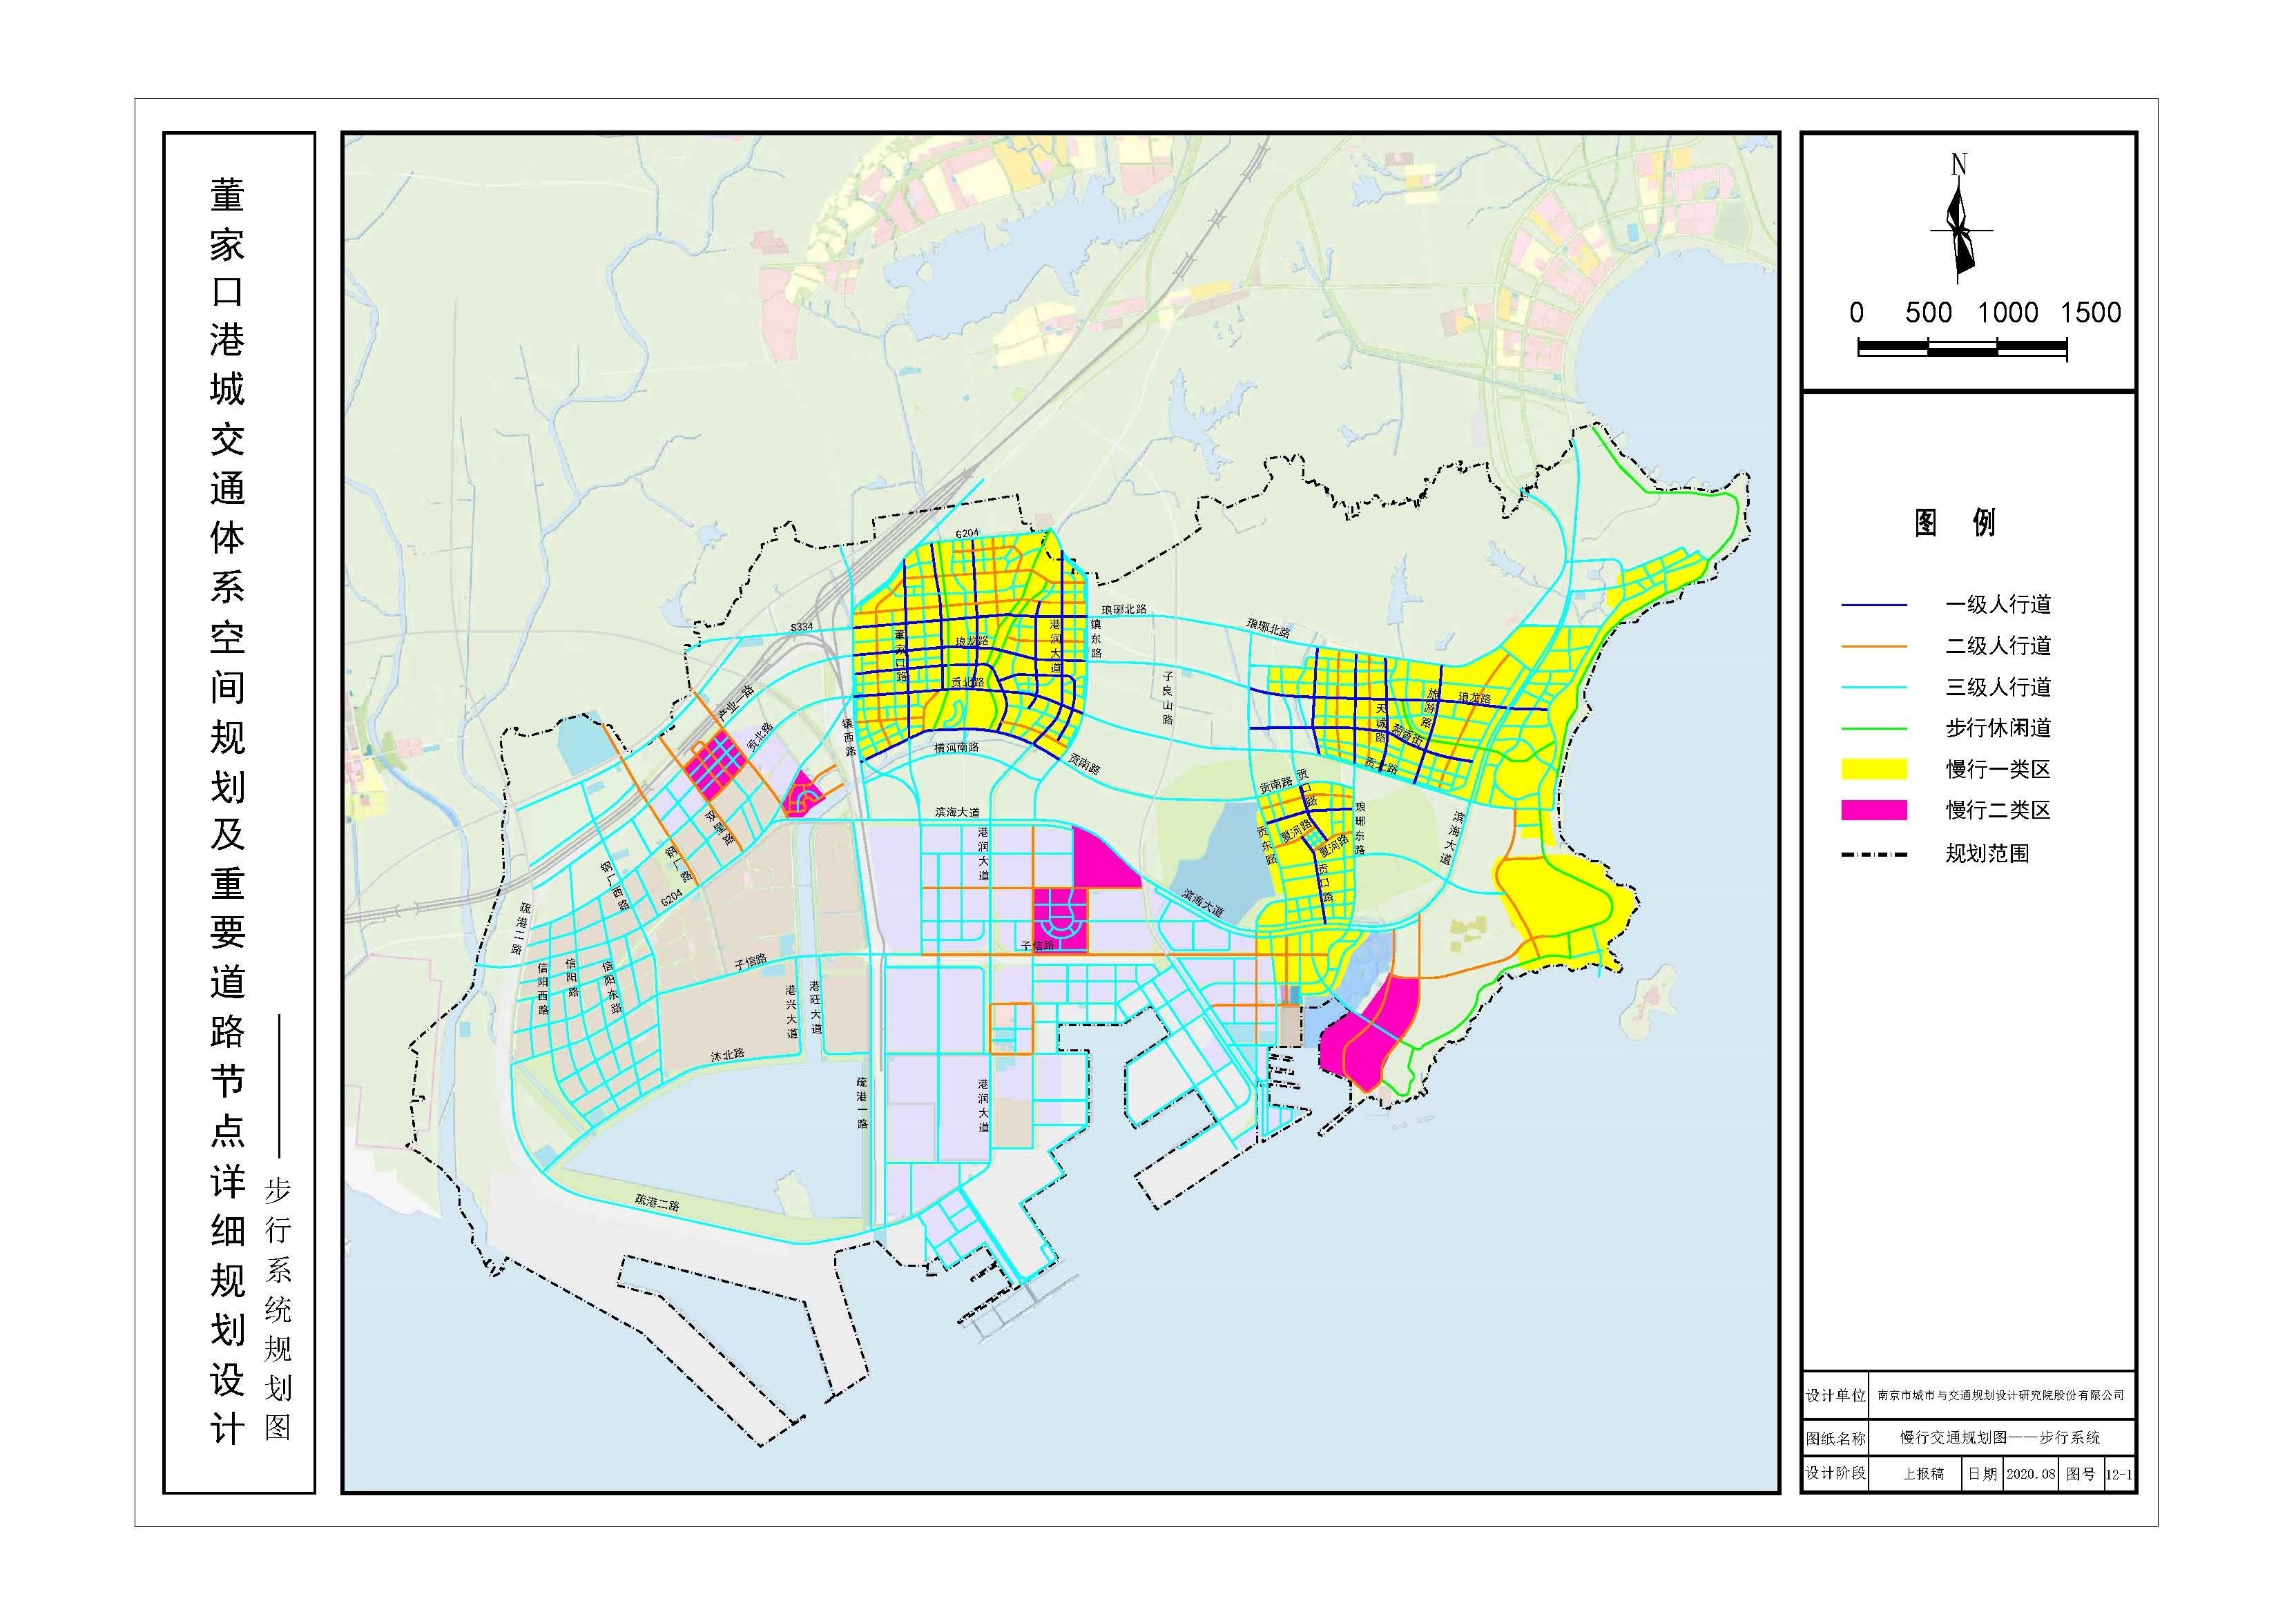This screenshot has height=1623, width=2296.
Task: Click the 疏港一路 road label
Action: click(861, 1103)
